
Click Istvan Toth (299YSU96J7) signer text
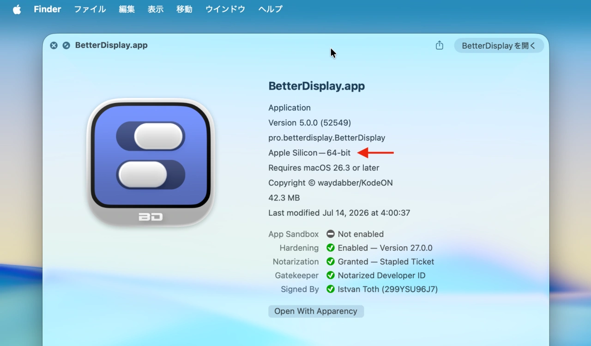click(387, 290)
